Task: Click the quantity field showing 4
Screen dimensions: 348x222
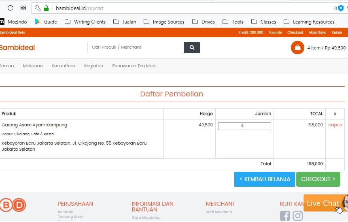Action: point(244,126)
